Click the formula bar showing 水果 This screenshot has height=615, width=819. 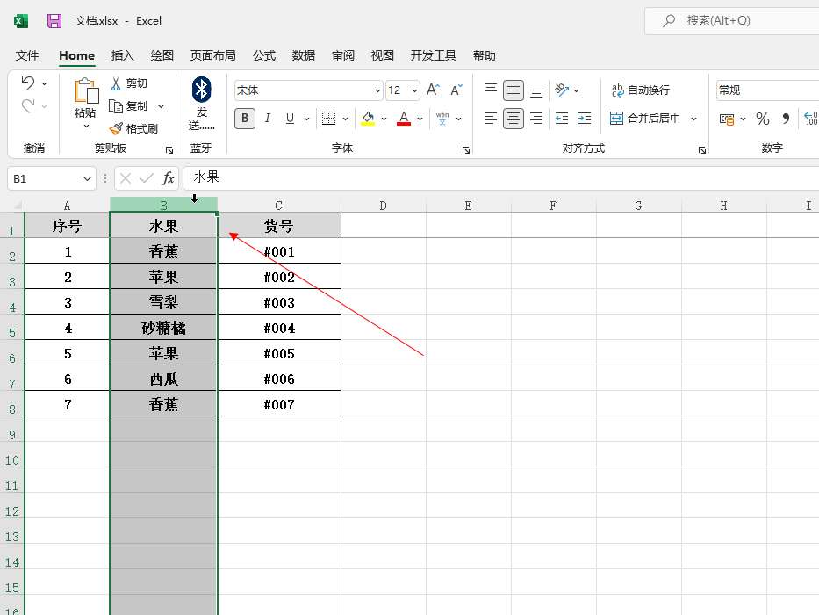(x=501, y=178)
